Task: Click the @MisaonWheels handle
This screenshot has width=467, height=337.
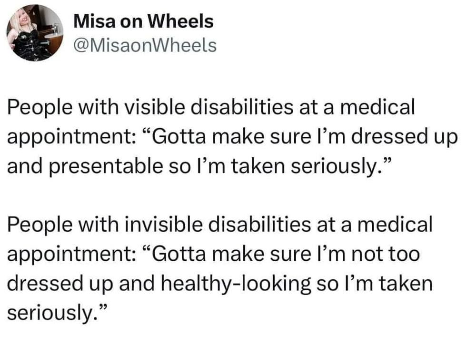Action: click(145, 45)
